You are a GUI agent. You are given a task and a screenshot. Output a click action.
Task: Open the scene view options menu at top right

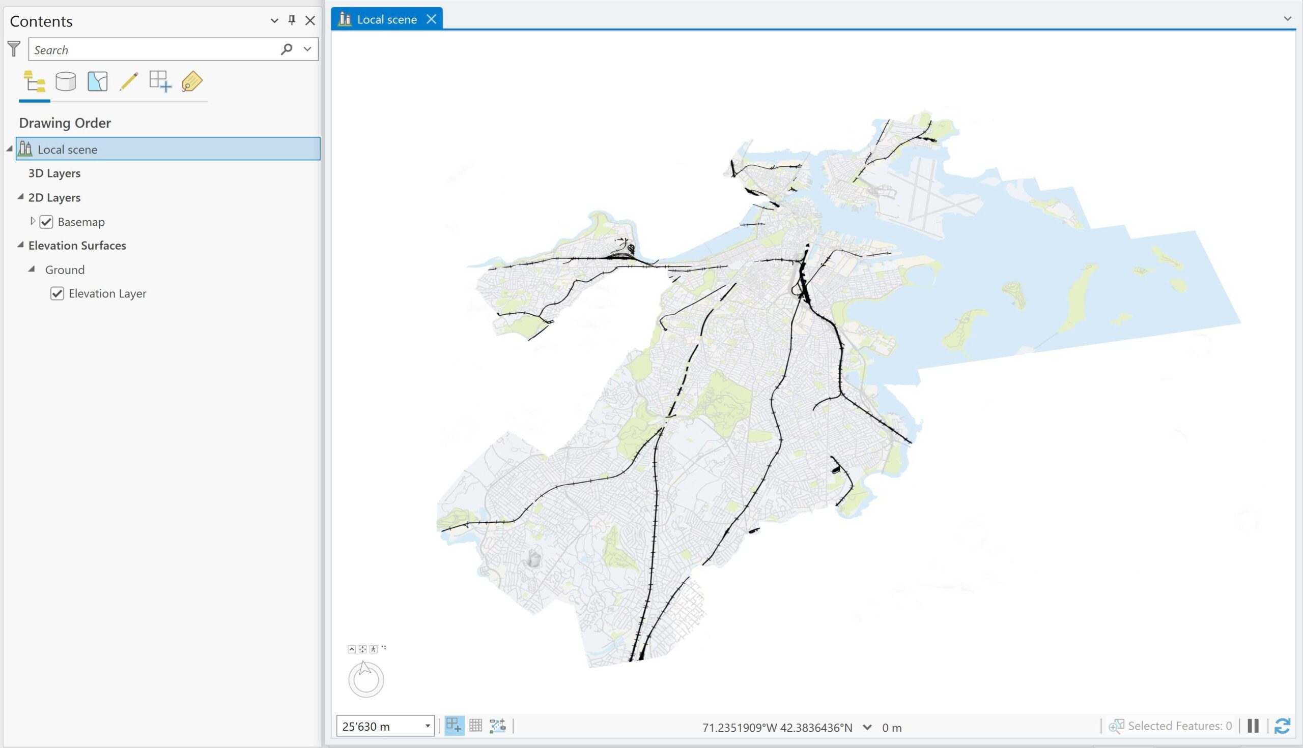click(1288, 18)
